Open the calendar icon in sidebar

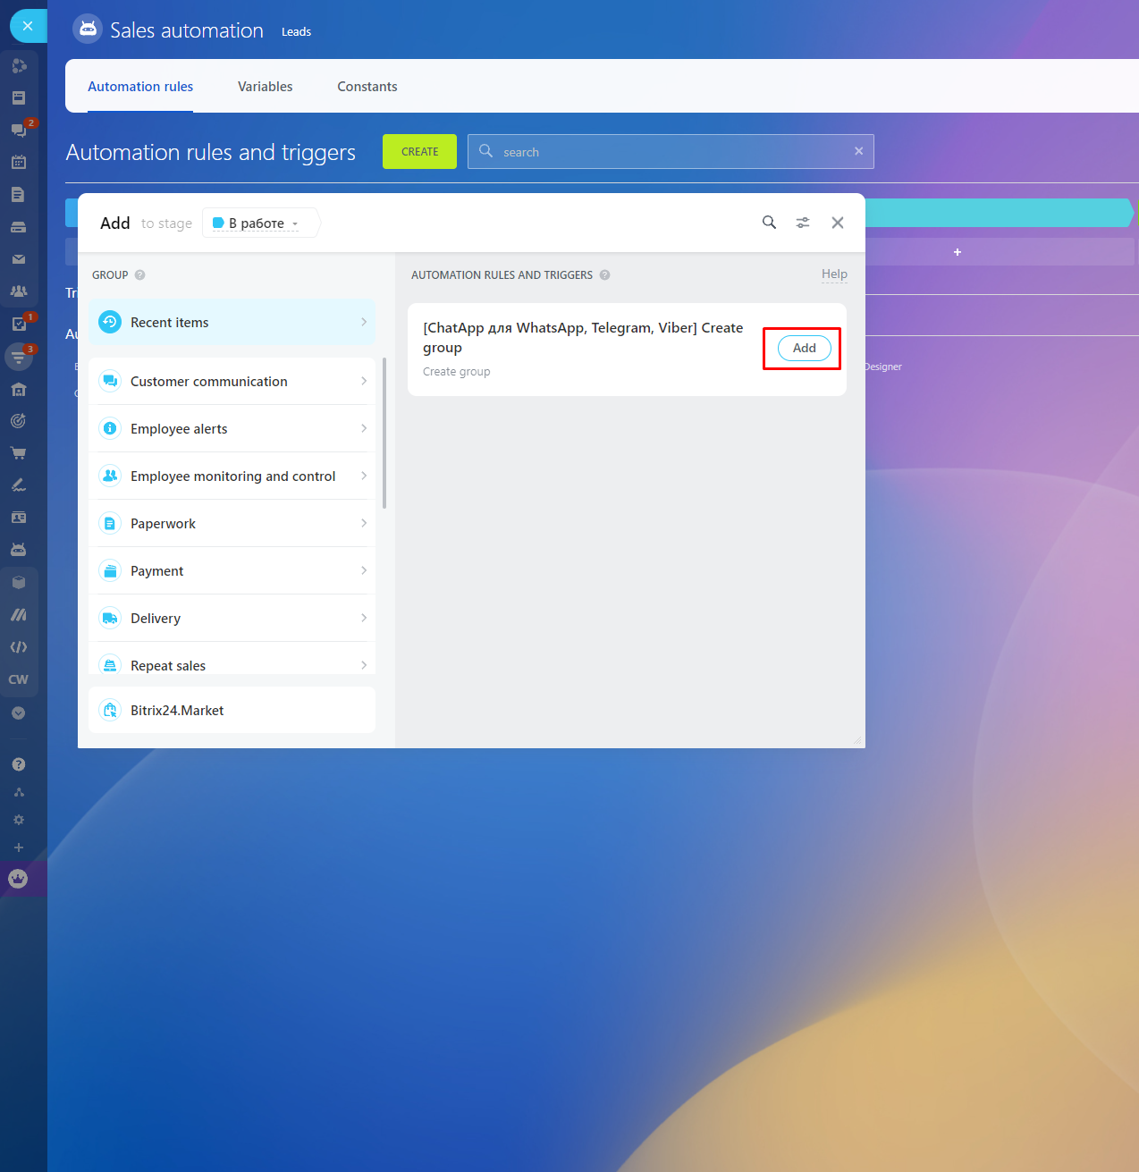pyautogui.click(x=18, y=163)
